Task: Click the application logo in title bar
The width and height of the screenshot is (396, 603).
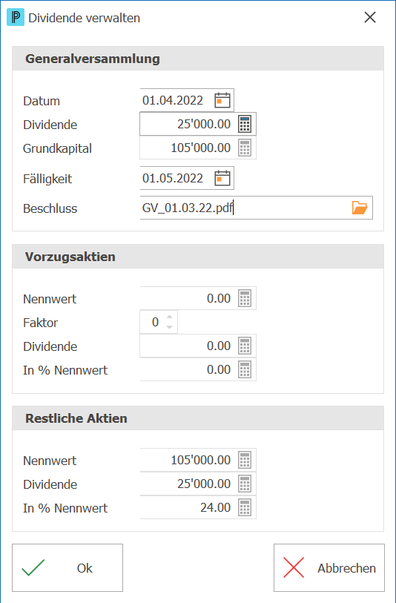Action: pyautogui.click(x=16, y=18)
